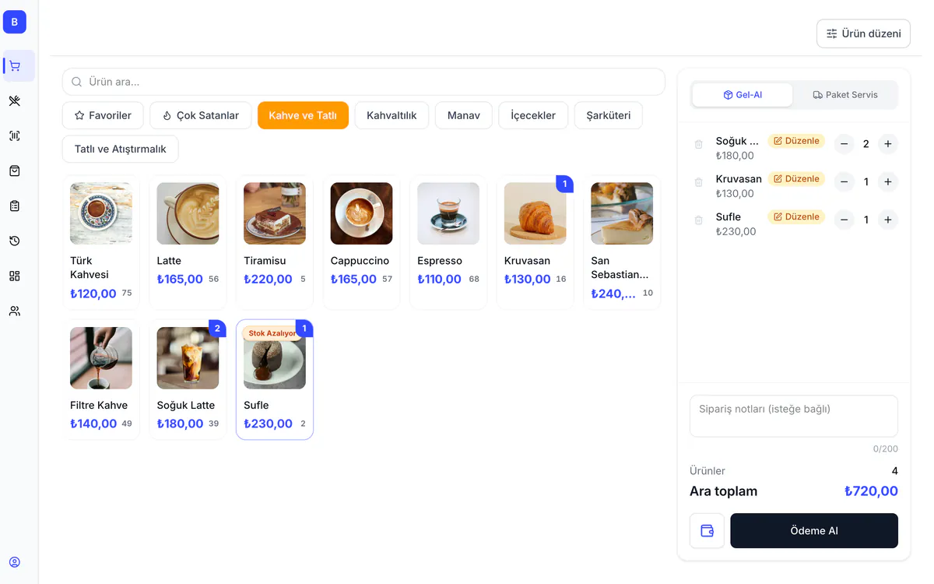Focus the Ürün ara search field
Image resolution: width=934 pixels, height=584 pixels.
363,82
